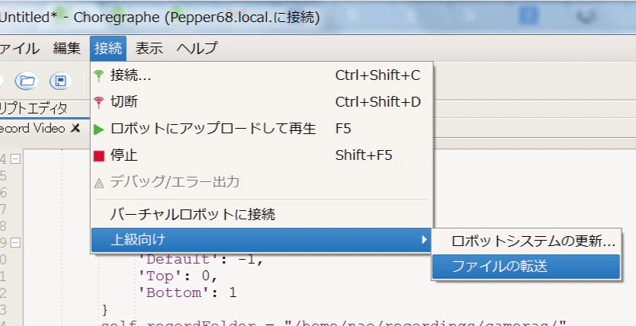This screenshot has height=326, width=636.
Task: Choose ロボットシステムの更新...
Action: pos(526,241)
